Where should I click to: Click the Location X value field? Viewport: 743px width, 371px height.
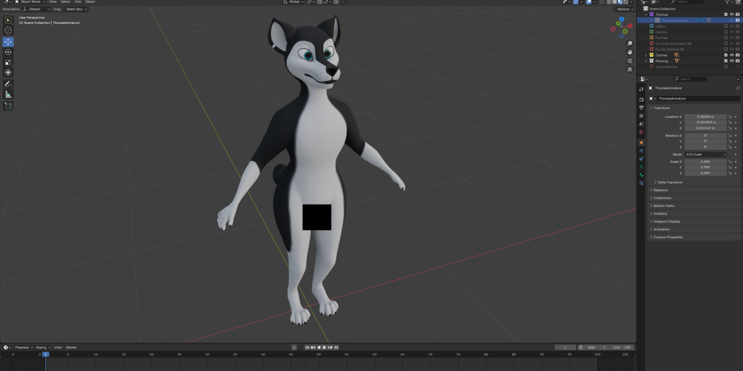(706, 116)
